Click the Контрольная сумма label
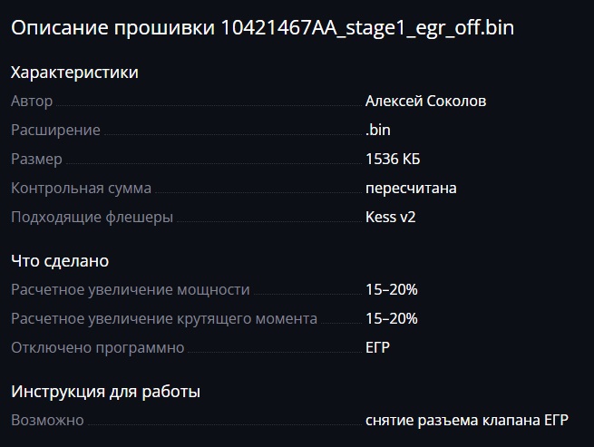This screenshot has width=594, height=447. [x=81, y=189]
